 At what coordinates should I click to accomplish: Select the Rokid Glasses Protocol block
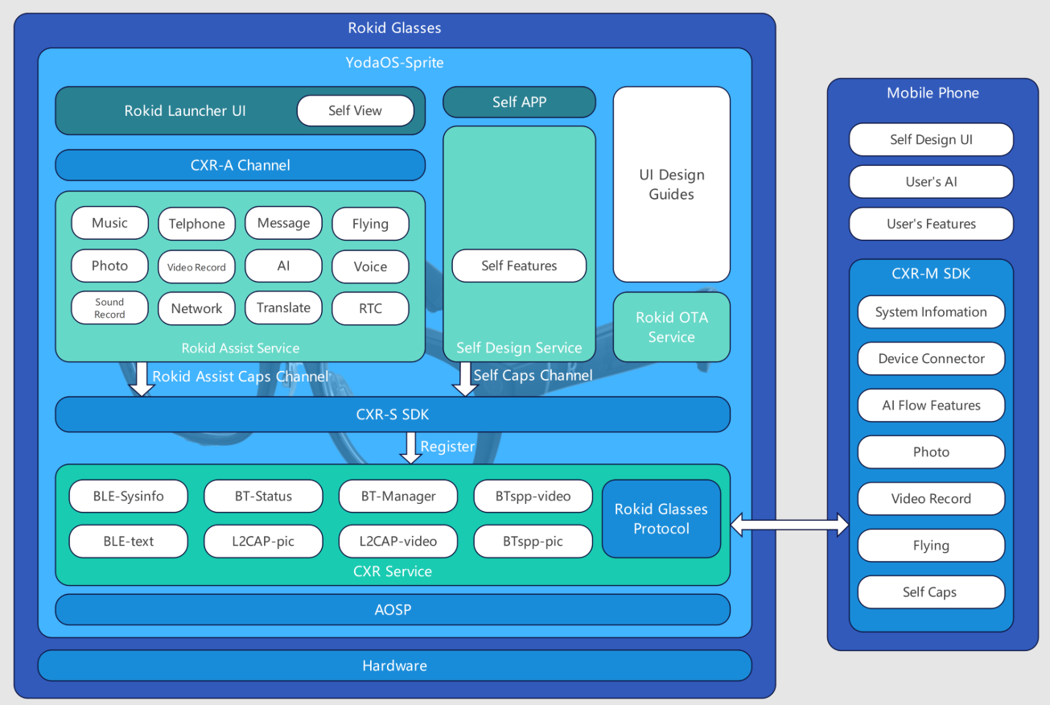coord(661,519)
